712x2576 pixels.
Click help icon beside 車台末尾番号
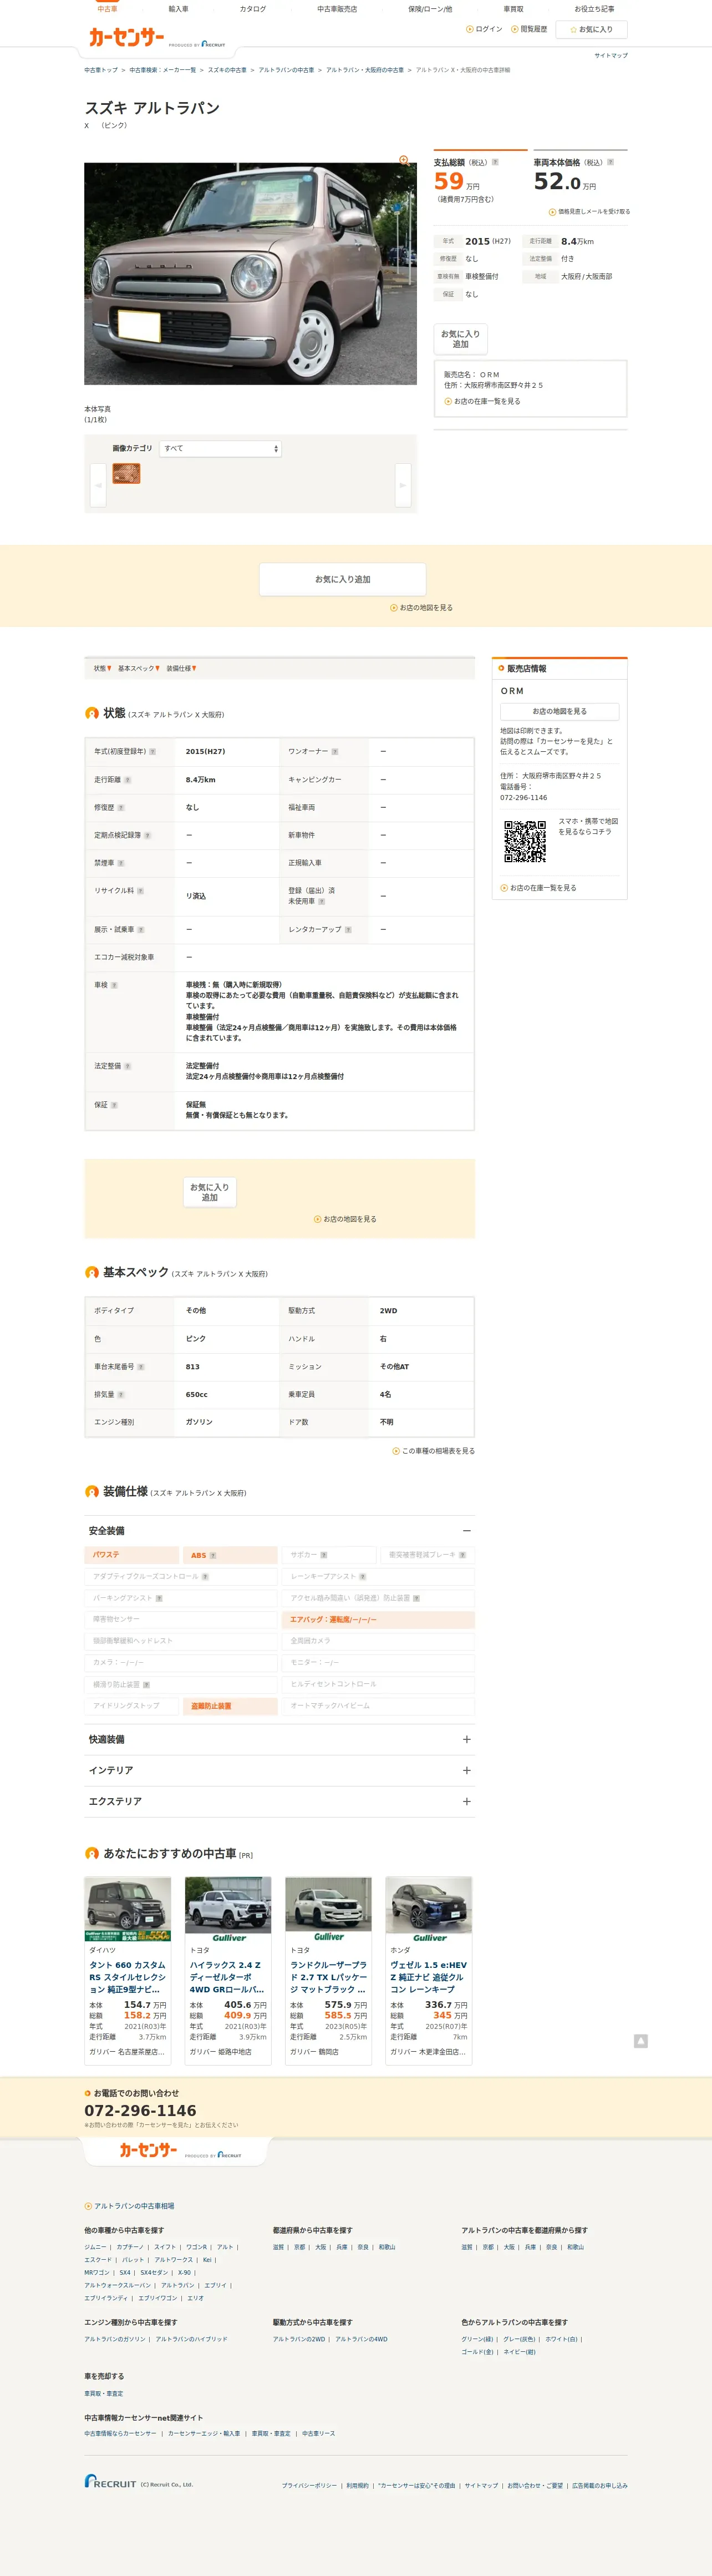(x=141, y=1366)
